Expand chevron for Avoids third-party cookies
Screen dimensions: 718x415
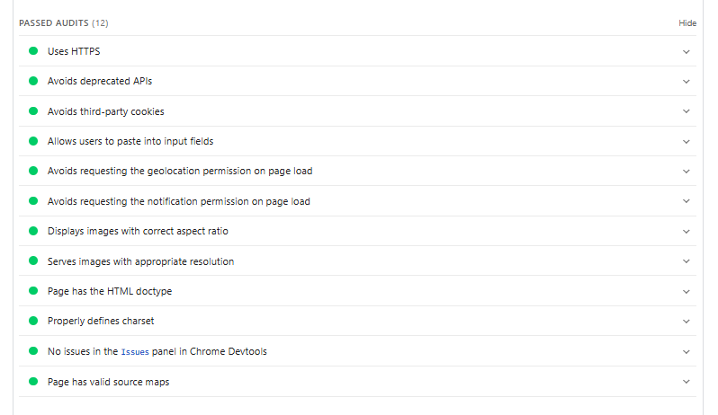pyautogui.click(x=686, y=111)
